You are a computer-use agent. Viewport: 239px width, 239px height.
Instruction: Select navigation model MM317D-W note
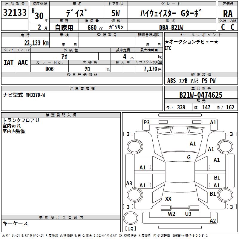24,95
